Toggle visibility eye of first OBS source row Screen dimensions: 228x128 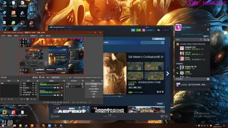pos(33,83)
